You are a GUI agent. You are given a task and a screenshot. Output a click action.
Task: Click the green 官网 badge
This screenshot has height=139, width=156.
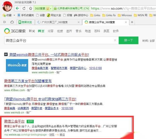[30, 121]
